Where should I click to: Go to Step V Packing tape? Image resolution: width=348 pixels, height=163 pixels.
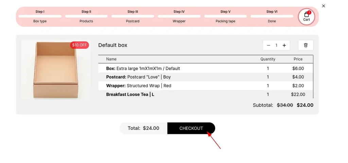tap(226, 16)
